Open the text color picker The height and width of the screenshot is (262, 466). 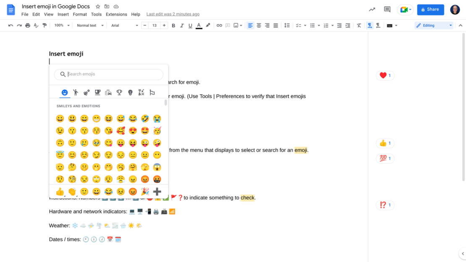199,25
